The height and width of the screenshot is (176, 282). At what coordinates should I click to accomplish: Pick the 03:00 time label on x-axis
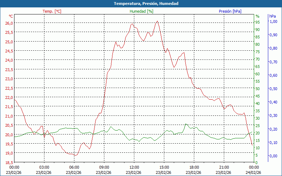(44, 167)
